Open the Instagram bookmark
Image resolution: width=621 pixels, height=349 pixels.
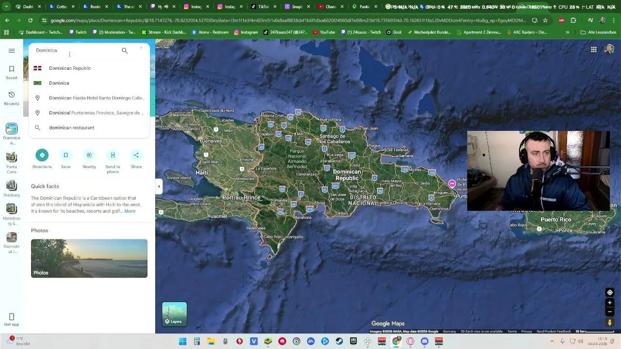pyautogui.click(x=246, y=32)
